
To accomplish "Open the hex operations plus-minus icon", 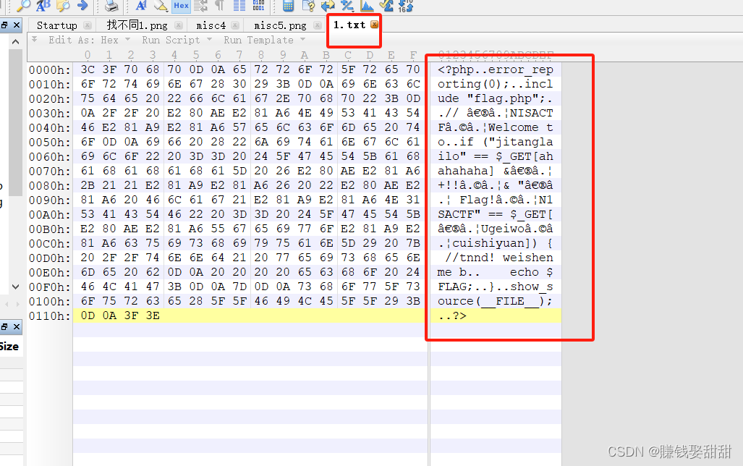I will pos(347,6).
